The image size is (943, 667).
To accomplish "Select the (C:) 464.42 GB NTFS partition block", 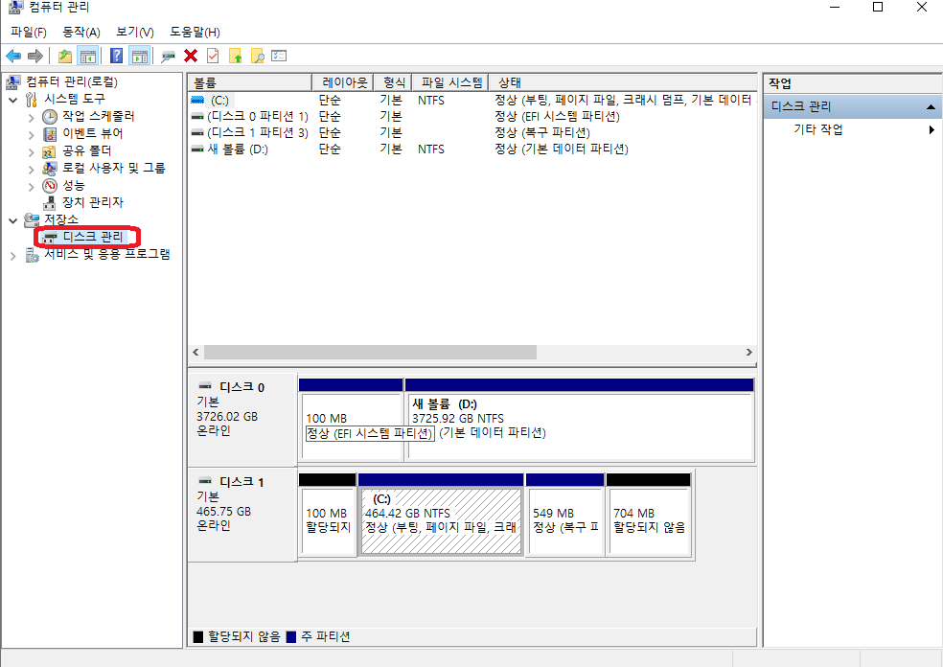I will click(x=441, y=515).
